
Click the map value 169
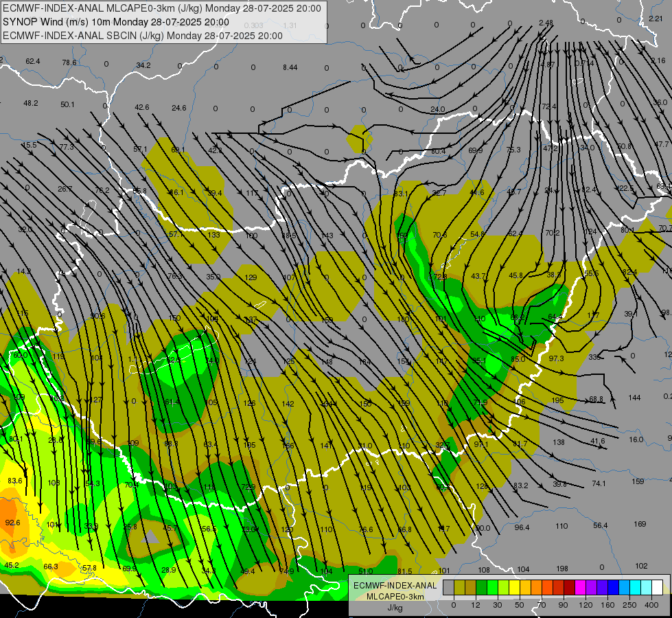[x=640, y=524]
